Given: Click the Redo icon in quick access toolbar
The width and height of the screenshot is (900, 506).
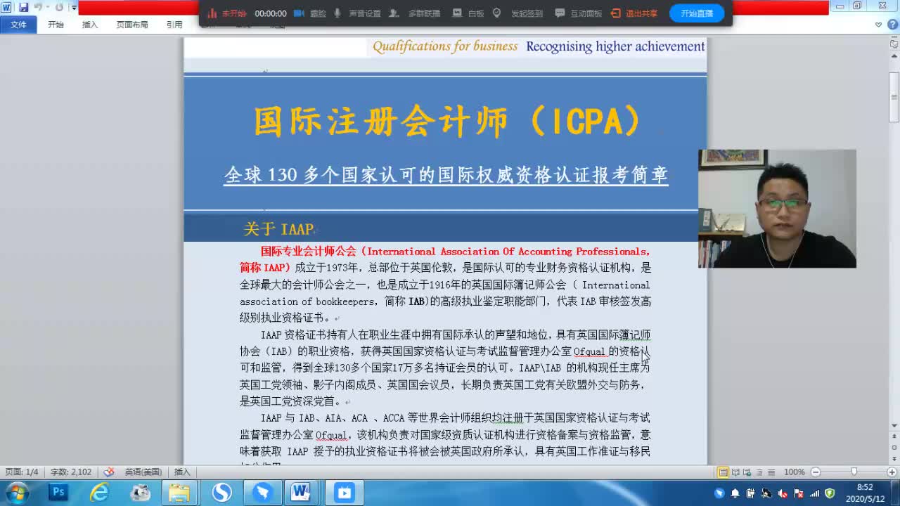Looking at the screenshot, I should pyautogui.click(x=59, y=7).
